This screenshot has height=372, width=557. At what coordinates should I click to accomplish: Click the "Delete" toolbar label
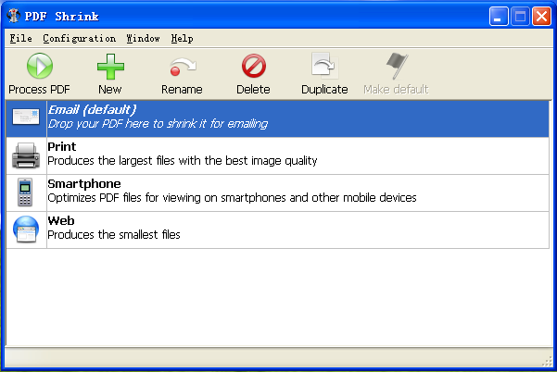click(253, 90)
